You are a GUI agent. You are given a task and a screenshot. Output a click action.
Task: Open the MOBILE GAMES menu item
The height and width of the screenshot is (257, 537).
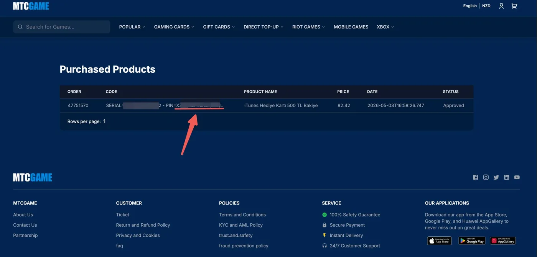(x=351, y=27)
